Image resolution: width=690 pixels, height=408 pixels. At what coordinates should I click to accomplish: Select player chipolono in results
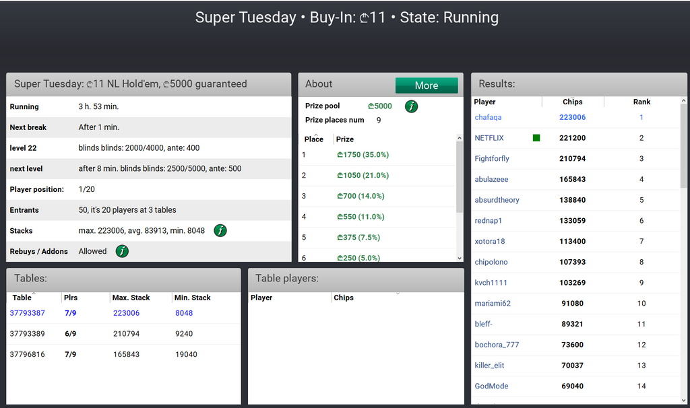coord(491,262)
